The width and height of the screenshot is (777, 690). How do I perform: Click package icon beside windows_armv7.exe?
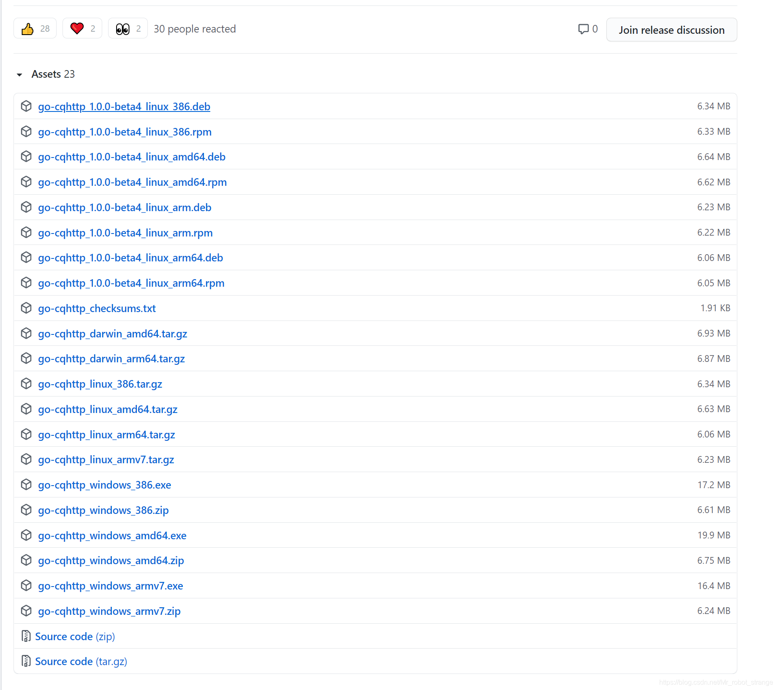pyautogui.click(x=26, y=585)
